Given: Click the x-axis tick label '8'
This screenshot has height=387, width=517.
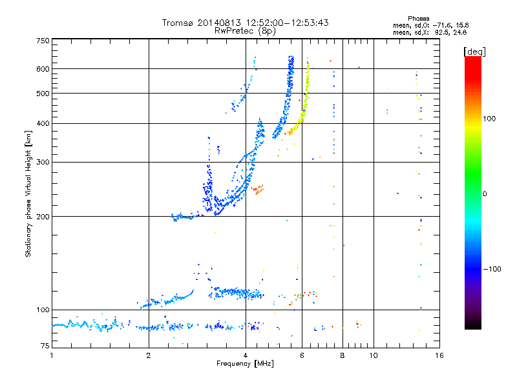Looking at the screenshot, I should click(x=343, y=355).
